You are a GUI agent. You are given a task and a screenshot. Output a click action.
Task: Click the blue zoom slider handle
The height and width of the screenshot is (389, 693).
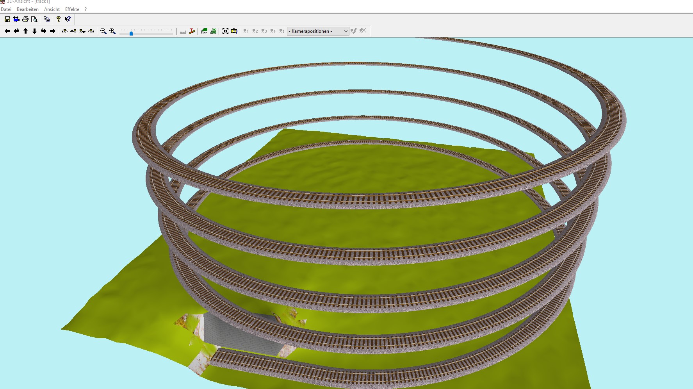click(x=131, y=33)
